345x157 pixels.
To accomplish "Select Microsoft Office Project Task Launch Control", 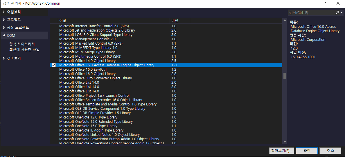I will tap(166, 96).
